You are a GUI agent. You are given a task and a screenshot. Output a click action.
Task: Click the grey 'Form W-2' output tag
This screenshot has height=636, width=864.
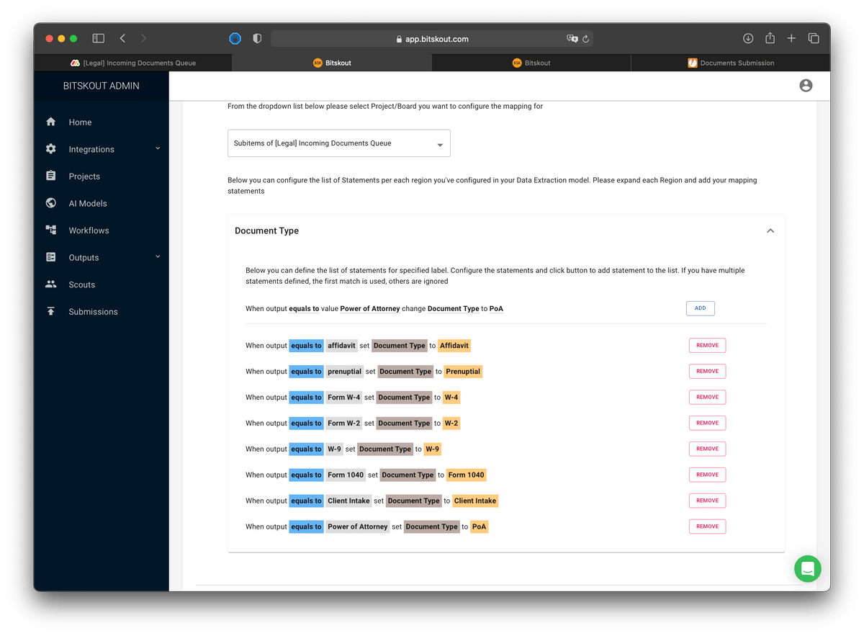click(343, 423)
